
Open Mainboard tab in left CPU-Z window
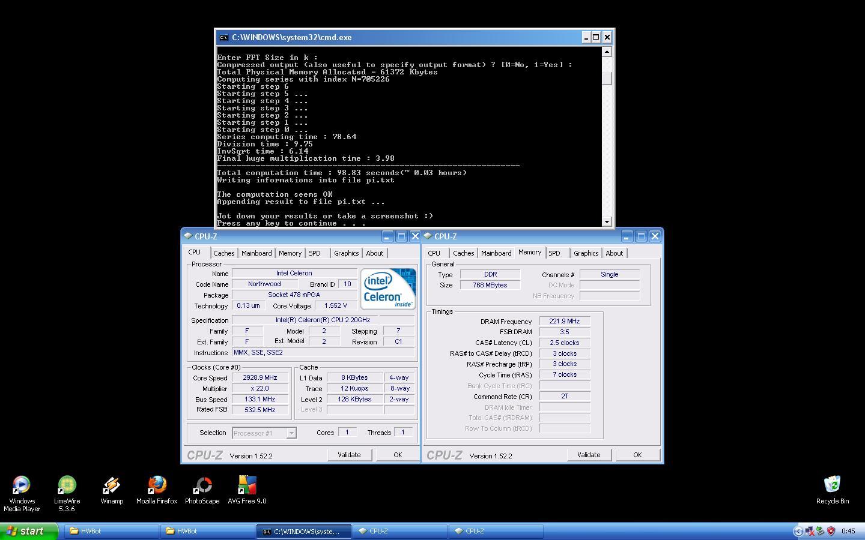(256, 253)
